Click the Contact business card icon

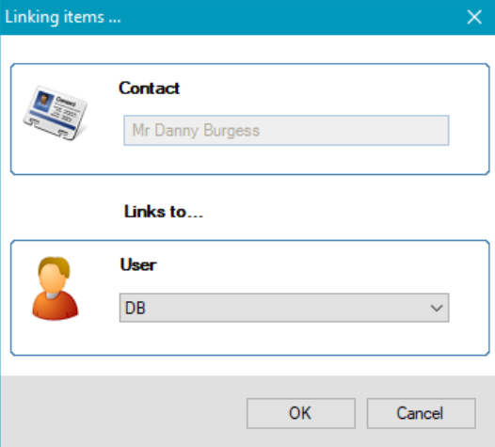(x=56, y=113)
